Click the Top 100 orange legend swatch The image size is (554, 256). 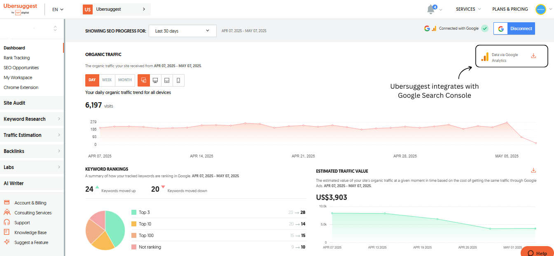[134, 235]
